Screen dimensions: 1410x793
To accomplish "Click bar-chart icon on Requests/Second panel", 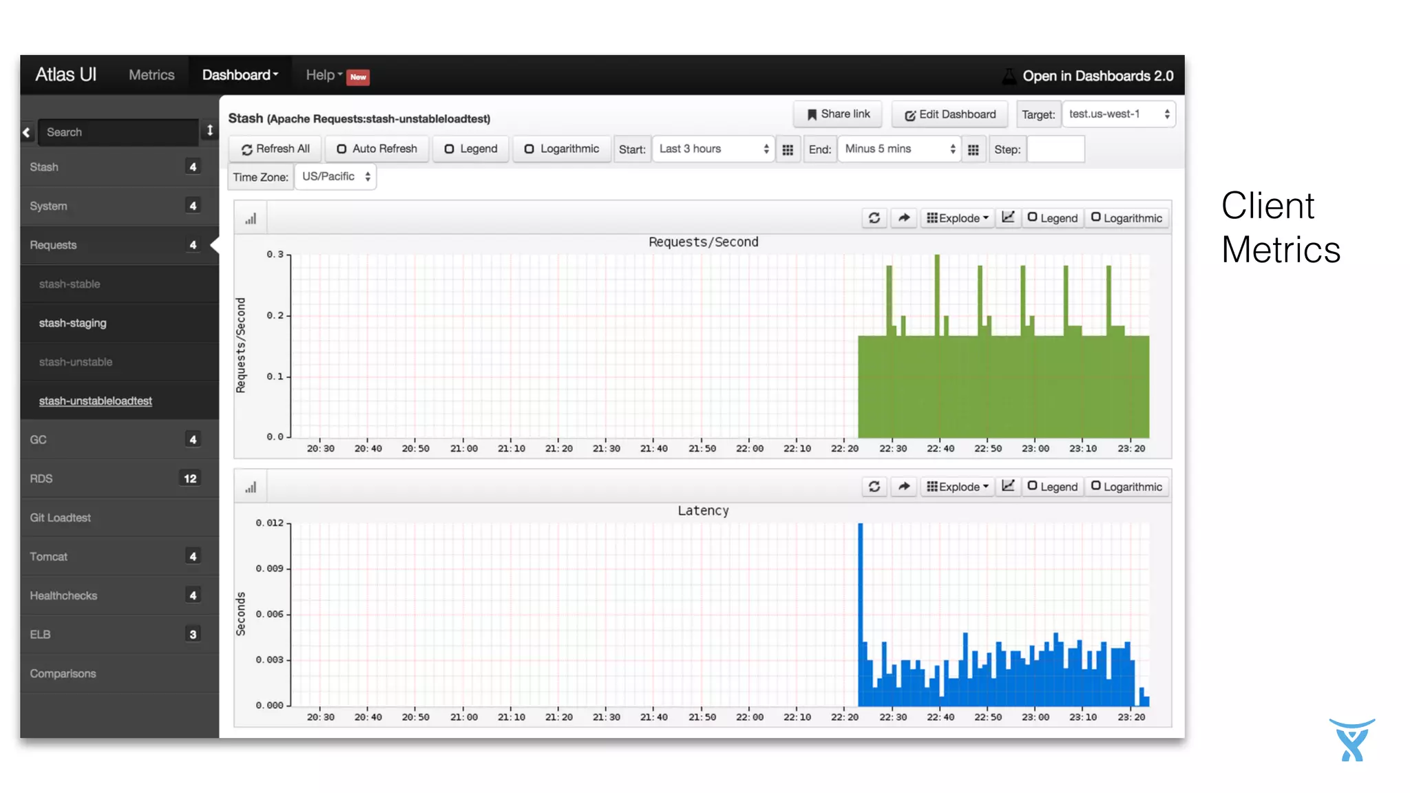I will tap(251, 219).
